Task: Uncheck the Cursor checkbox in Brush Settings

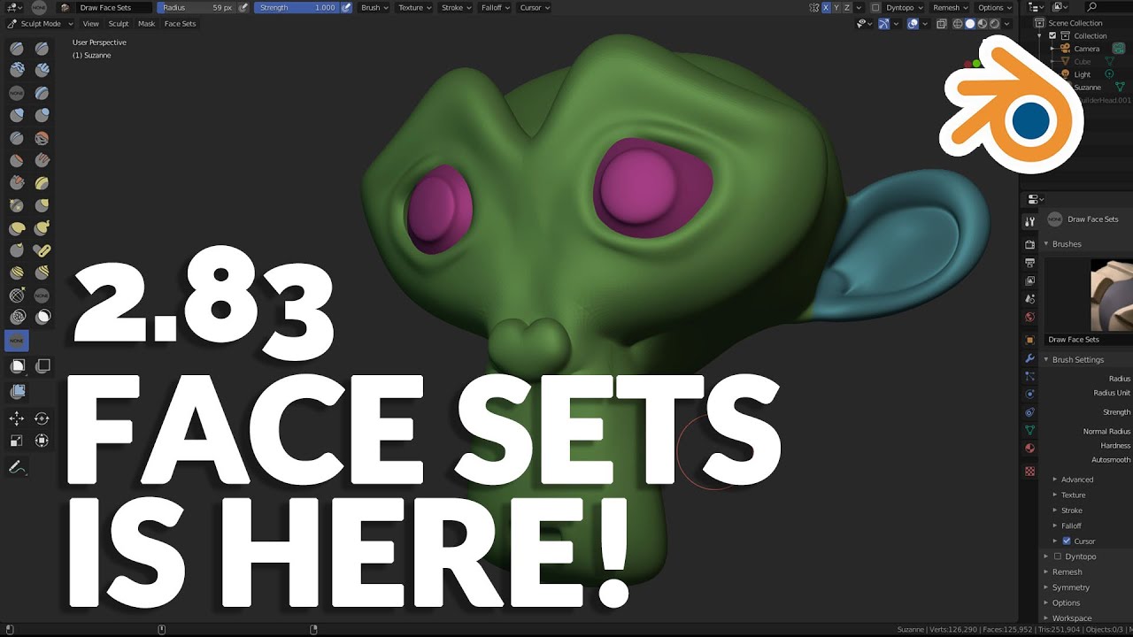Action: point(1067,541)
